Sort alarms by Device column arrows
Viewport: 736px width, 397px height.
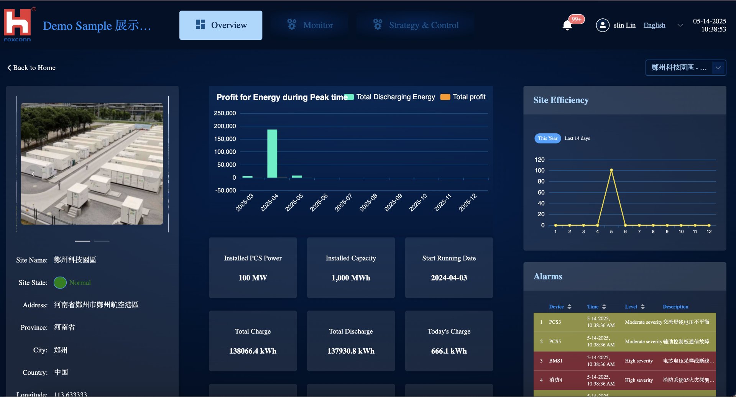coord(569,307)
